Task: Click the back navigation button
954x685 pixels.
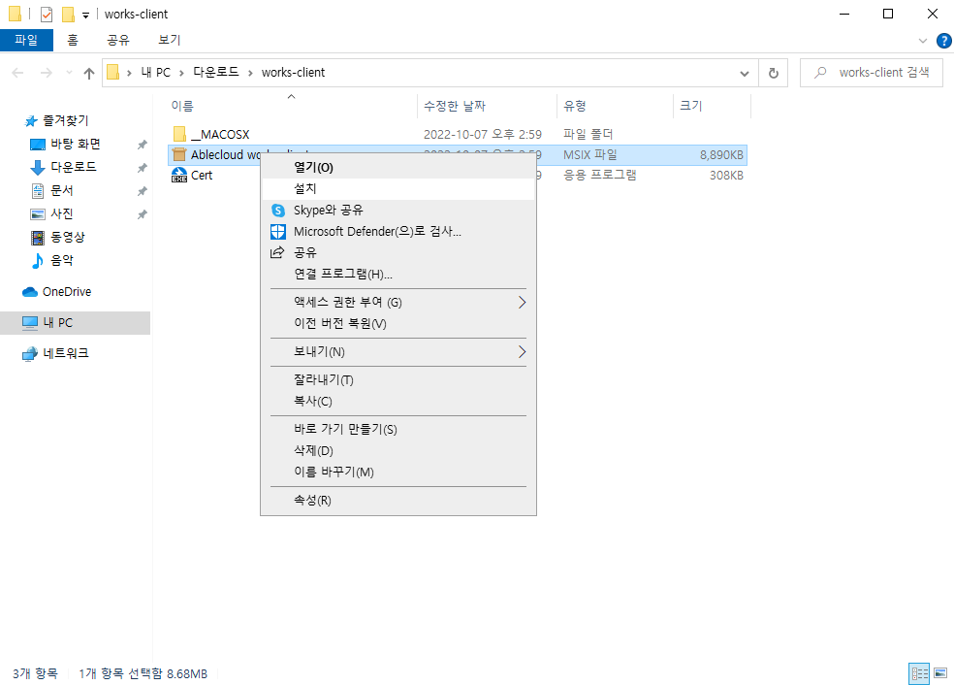Action: click(x=16, y=72)
